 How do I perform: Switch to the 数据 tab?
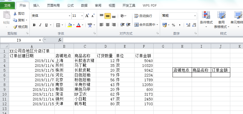[84, 6]
